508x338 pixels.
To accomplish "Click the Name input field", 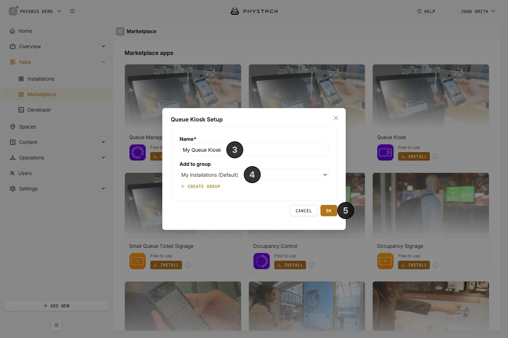I will click(x=254, y=150).
